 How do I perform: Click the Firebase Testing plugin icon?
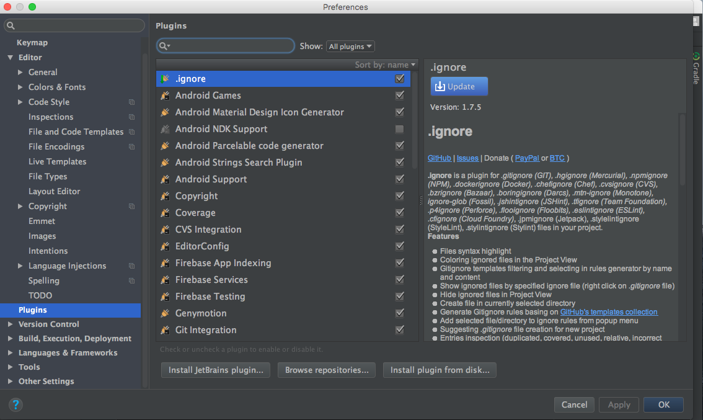(165, 297)
